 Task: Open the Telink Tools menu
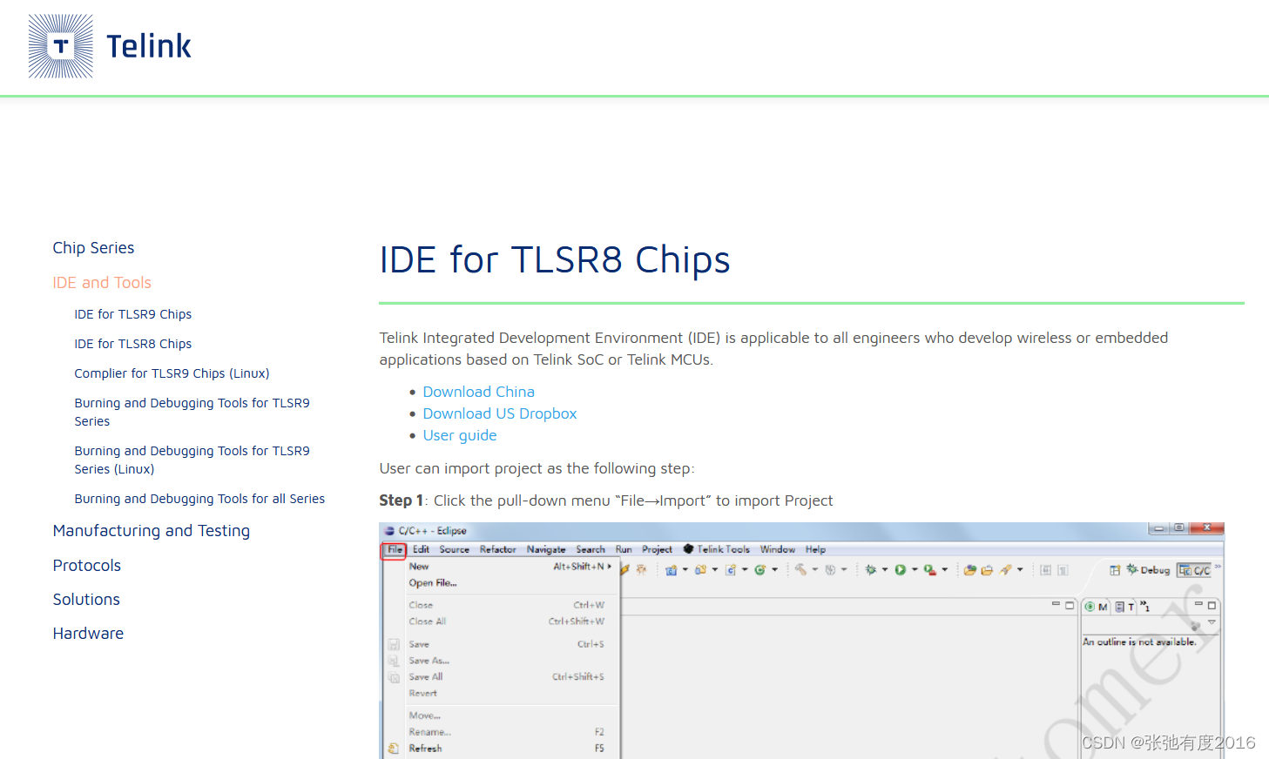click(x=717, y=550)
